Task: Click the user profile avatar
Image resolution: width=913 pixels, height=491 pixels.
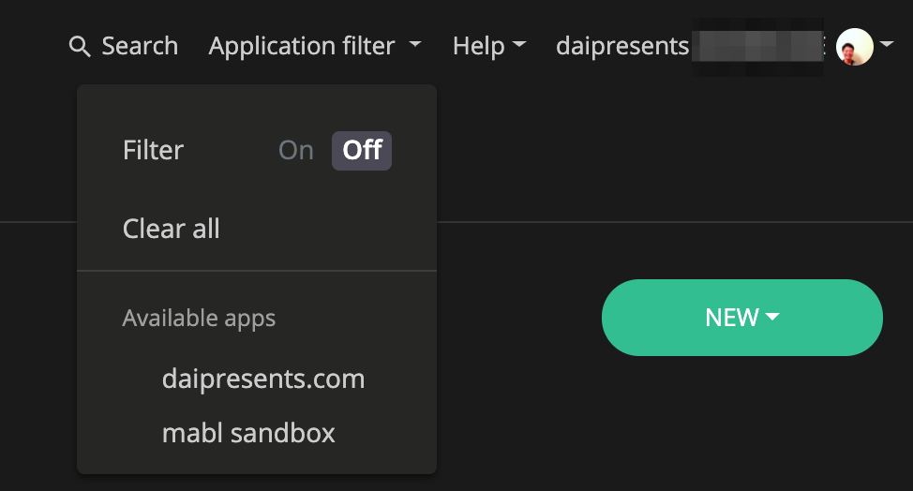Action: coord(854,46)
